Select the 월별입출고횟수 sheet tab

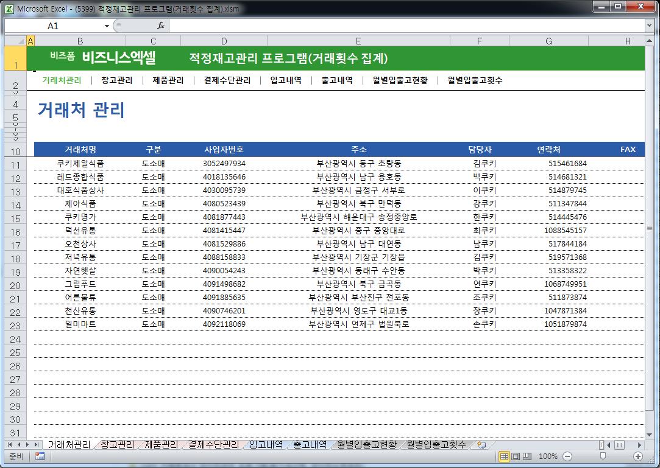click(x=436, y=445)
